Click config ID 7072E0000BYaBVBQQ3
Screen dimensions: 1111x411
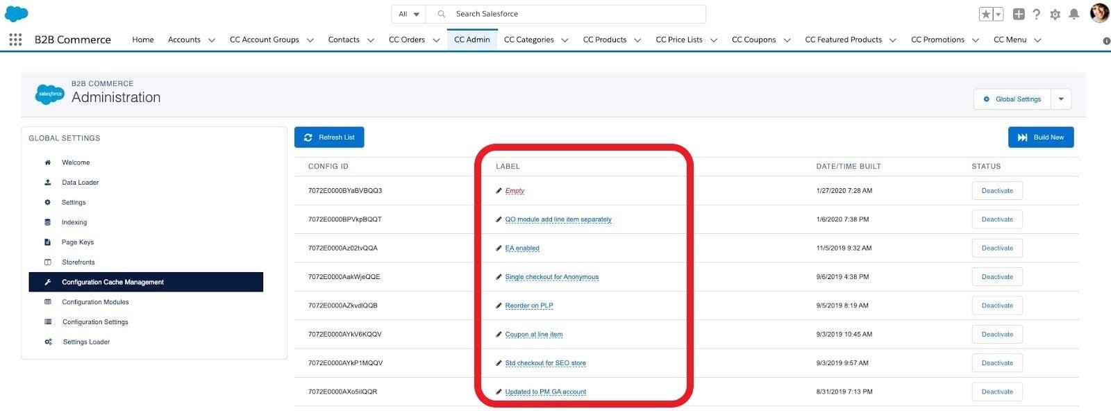tap(345, 191)
